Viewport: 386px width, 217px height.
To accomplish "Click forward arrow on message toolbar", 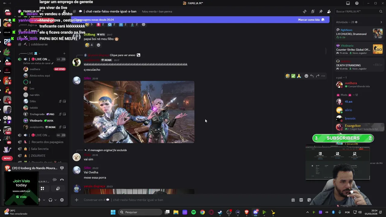I will click(x=318, y=76).
